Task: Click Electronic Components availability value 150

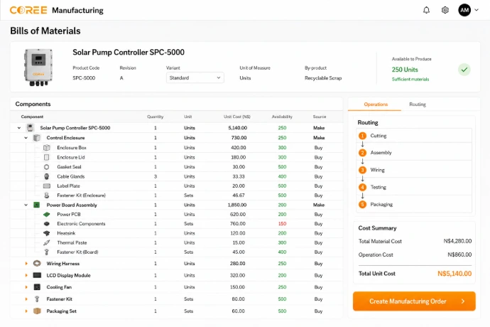Action: tap(282, 224)
